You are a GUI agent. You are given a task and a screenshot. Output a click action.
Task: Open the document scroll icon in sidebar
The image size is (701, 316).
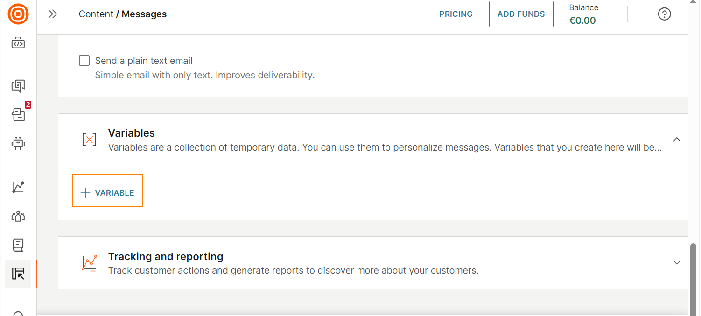click(18, 245)
